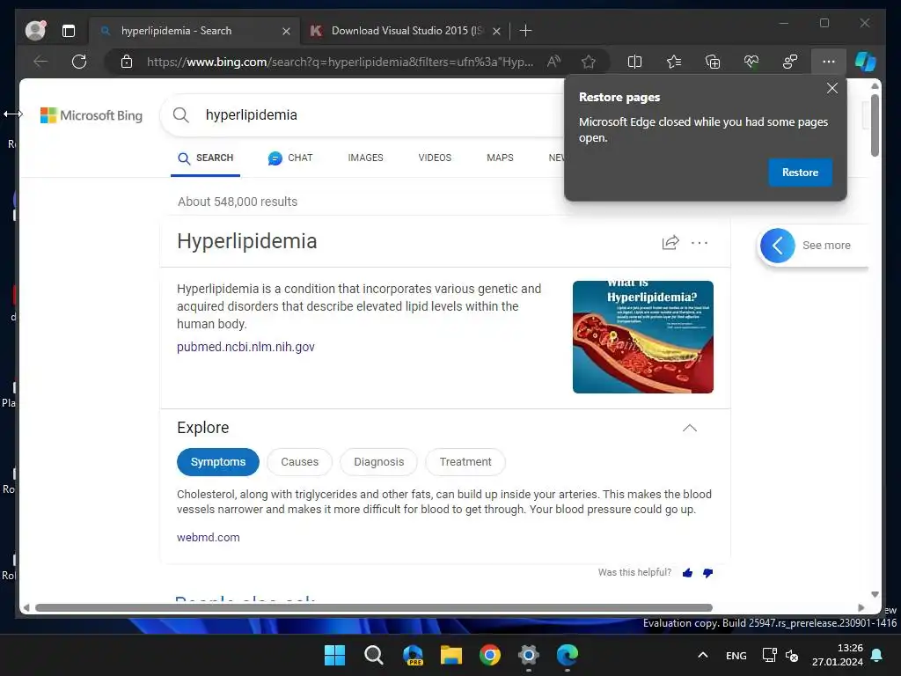Open the tab actions menu icon
This screenshot has height=676, width=901.
(69, 31)
